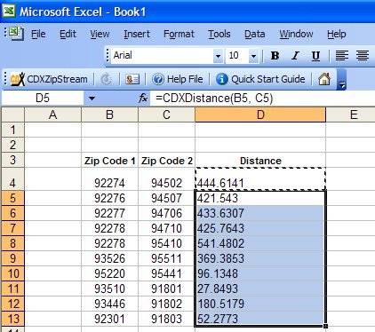Click the Distance header cell
375x332 pixels.
pos(260,160)
